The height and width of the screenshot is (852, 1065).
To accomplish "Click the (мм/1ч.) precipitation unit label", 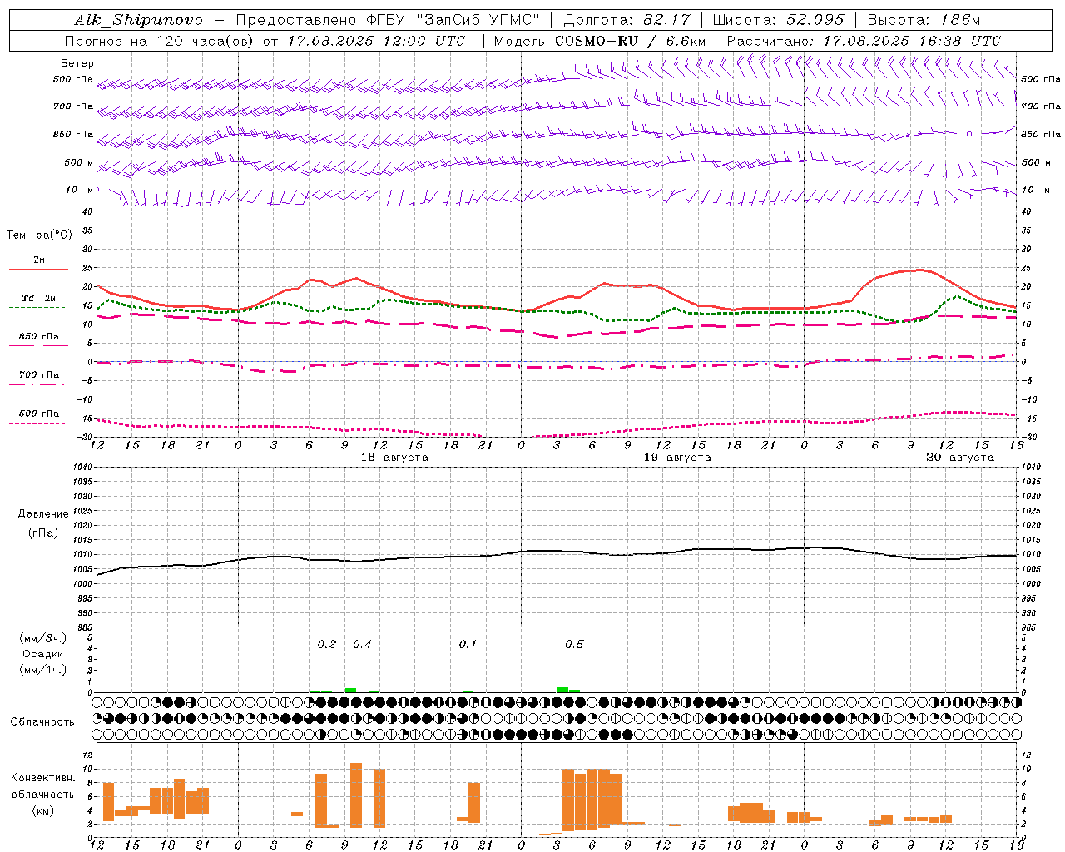I will pyautogui.click(x=43, y=670).
